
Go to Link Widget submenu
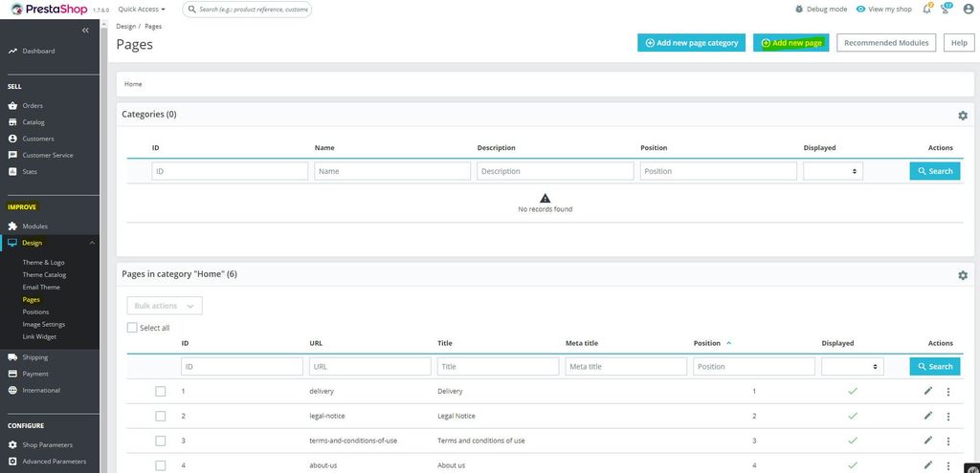(x=39, y=337)
